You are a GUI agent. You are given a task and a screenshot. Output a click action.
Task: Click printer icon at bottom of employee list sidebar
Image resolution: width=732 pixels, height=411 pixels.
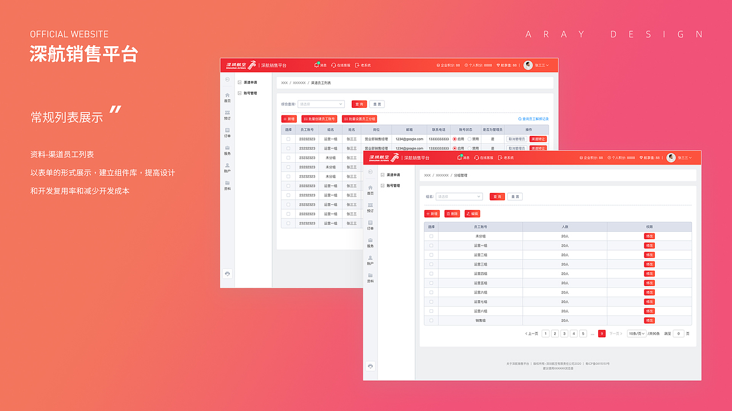click(227, 273)
